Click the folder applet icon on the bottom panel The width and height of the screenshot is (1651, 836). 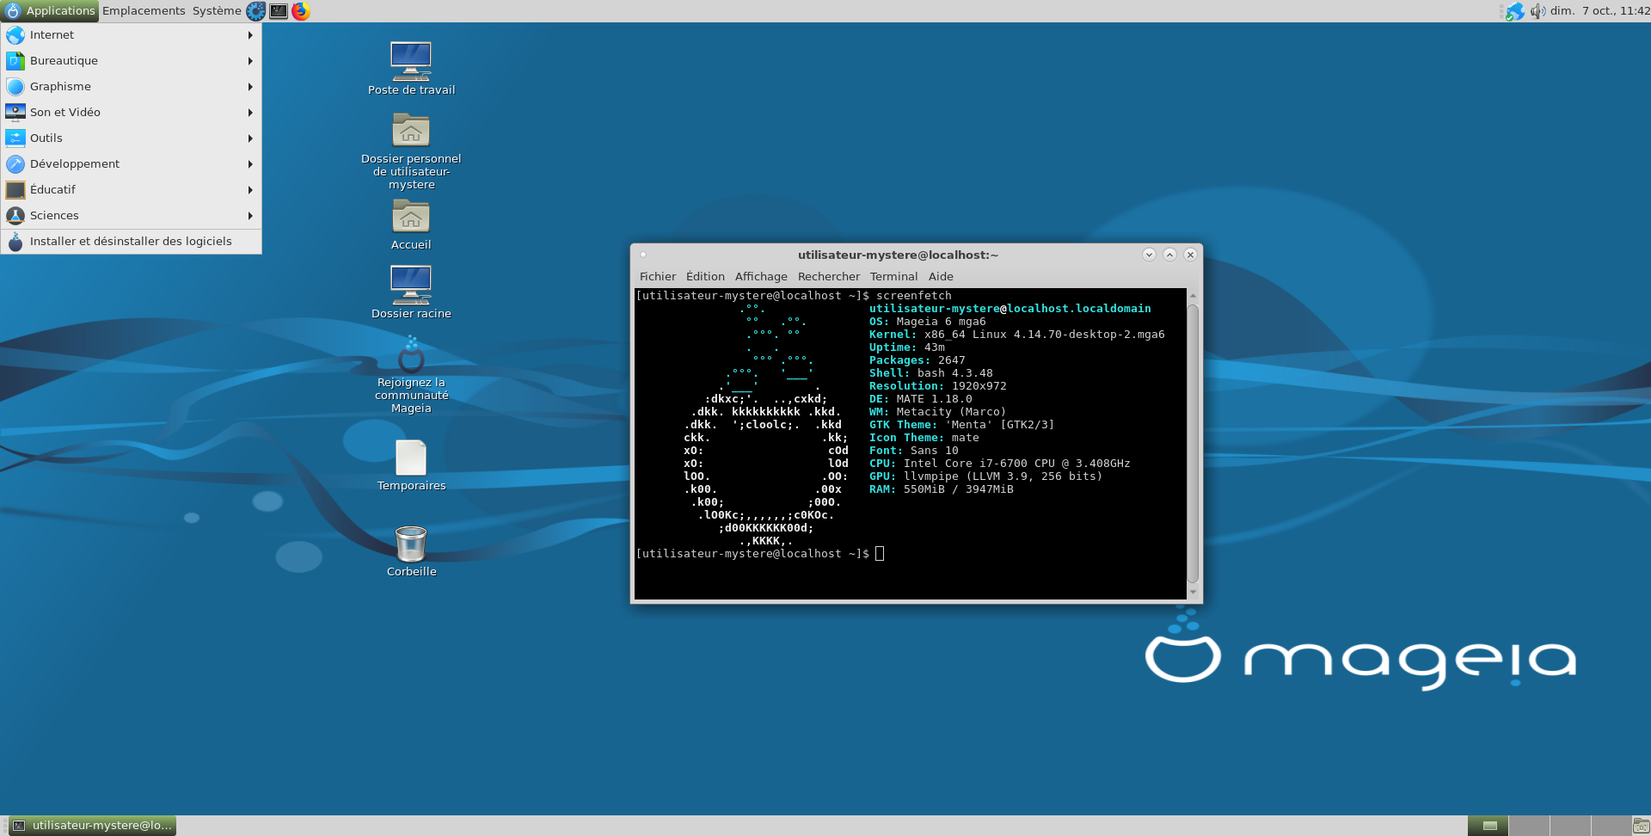click(1641, 826)
